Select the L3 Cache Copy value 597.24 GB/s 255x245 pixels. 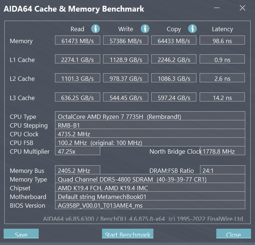click(174, 98)
